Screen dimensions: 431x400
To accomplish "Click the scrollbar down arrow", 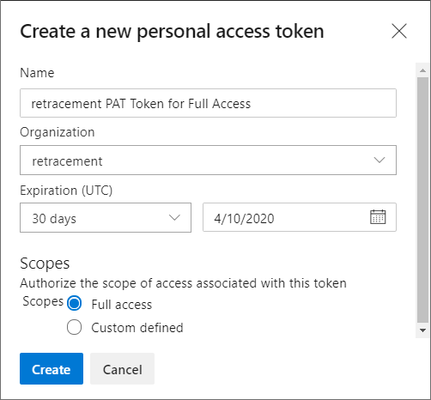I will [x=422, y=330].
